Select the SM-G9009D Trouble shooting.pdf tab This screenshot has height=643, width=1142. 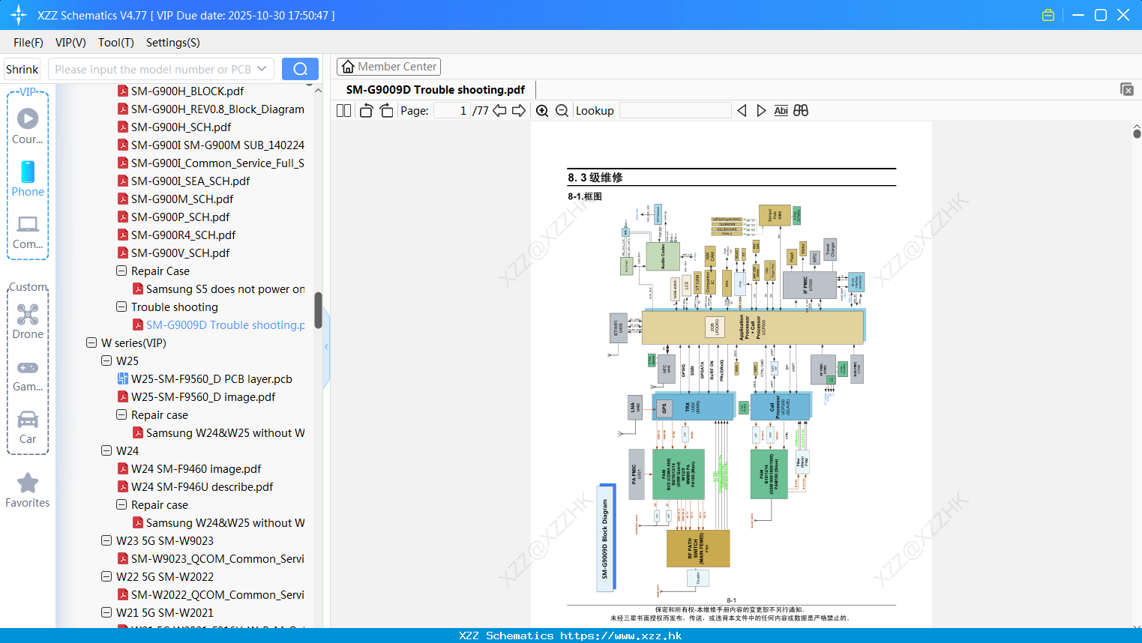pyautogui.click(x=436, y=90)
